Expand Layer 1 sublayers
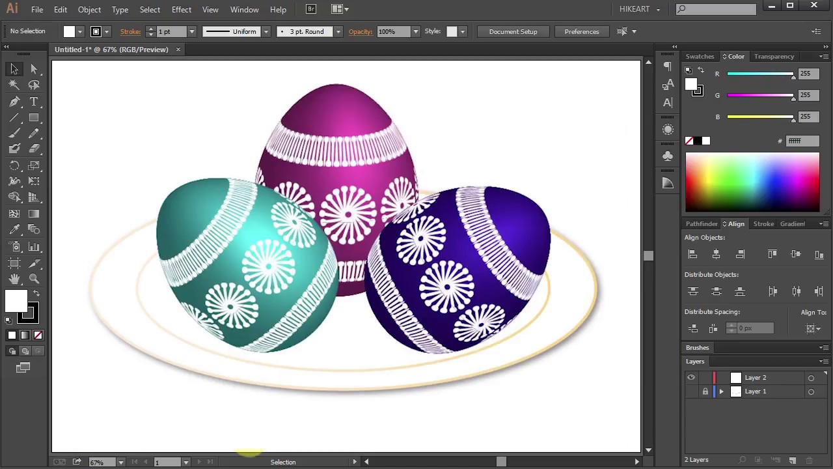The height and width of the screenshot is (469, 833). (721, 391)
